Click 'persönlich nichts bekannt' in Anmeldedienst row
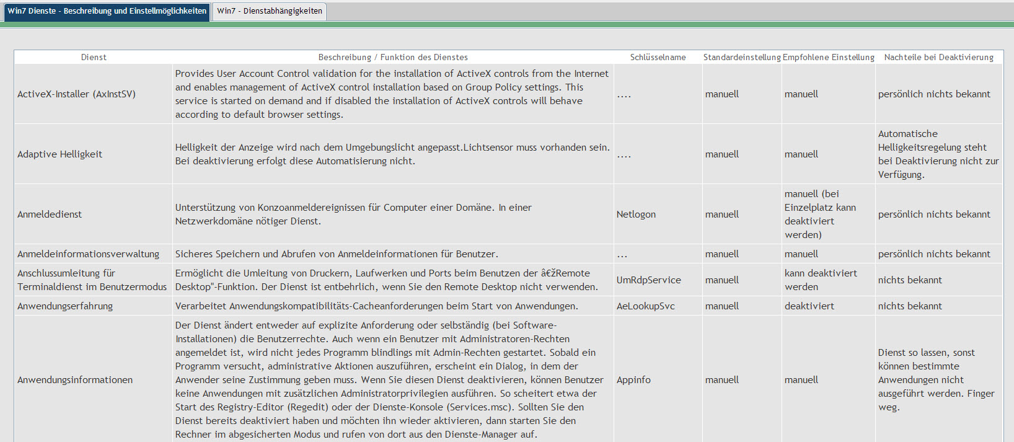Image resolution: width=1014 pixels, height=442 pixels. [x=934, y=214]
